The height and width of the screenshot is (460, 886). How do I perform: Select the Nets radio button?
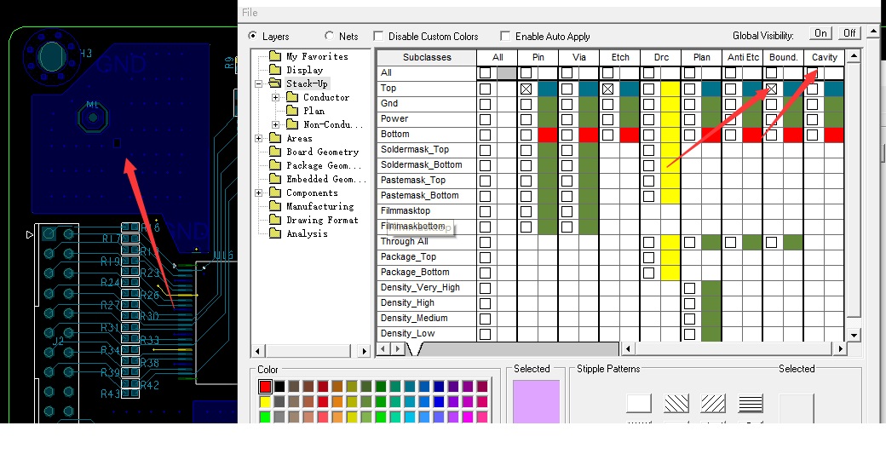click(330, 37)
